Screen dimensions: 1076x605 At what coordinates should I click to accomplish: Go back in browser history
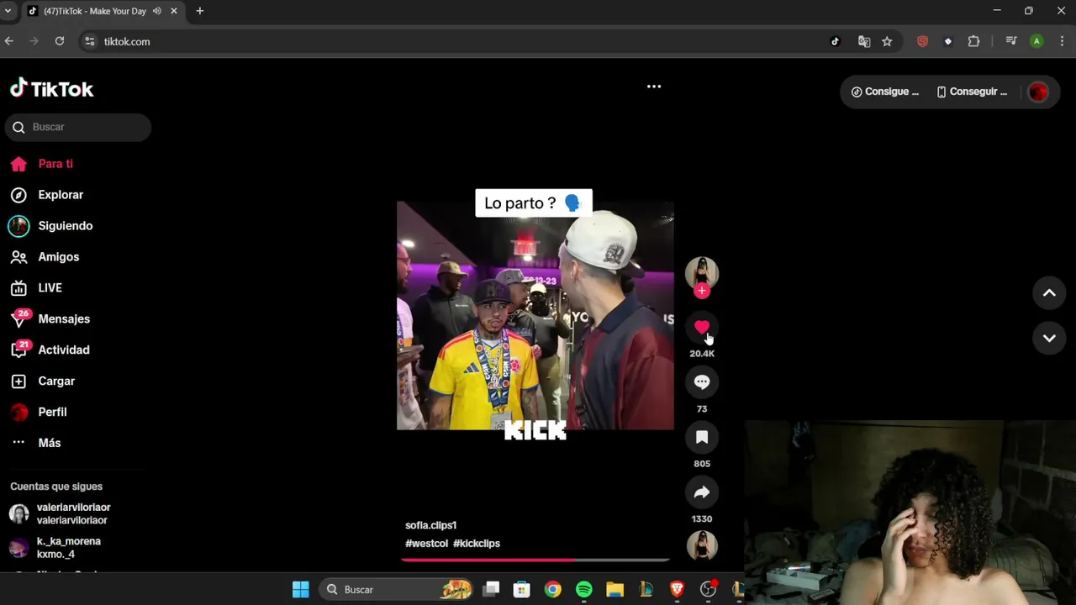[x=9, y=41]
